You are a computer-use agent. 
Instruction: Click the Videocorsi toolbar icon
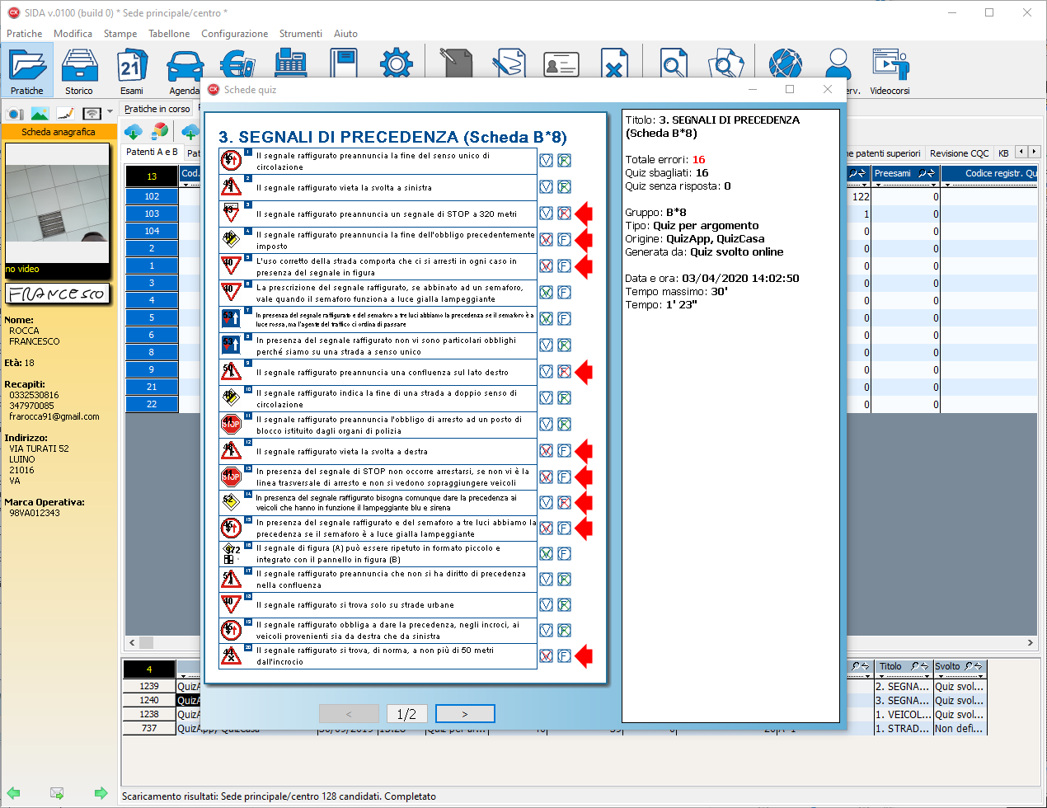890,71
